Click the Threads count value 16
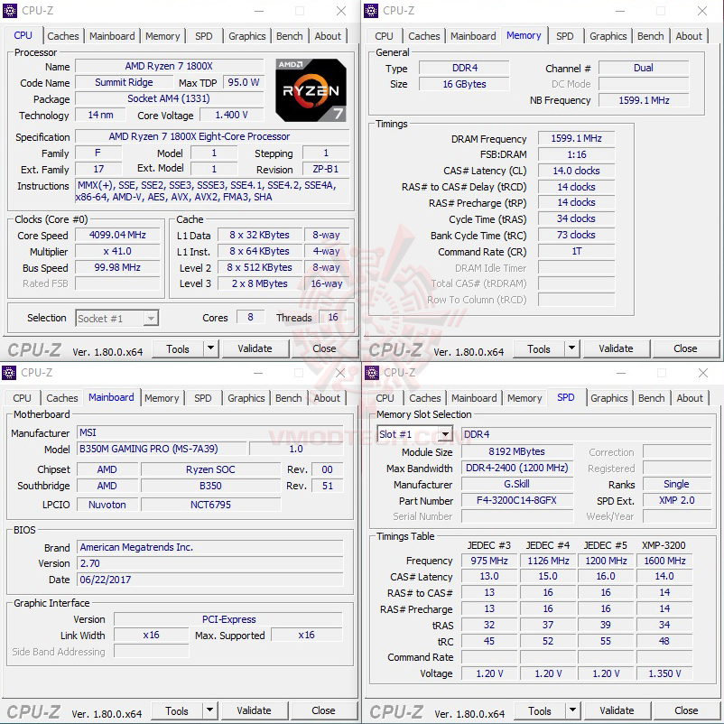724x724 pixels. pyautogui.click(x=333, y=317)
